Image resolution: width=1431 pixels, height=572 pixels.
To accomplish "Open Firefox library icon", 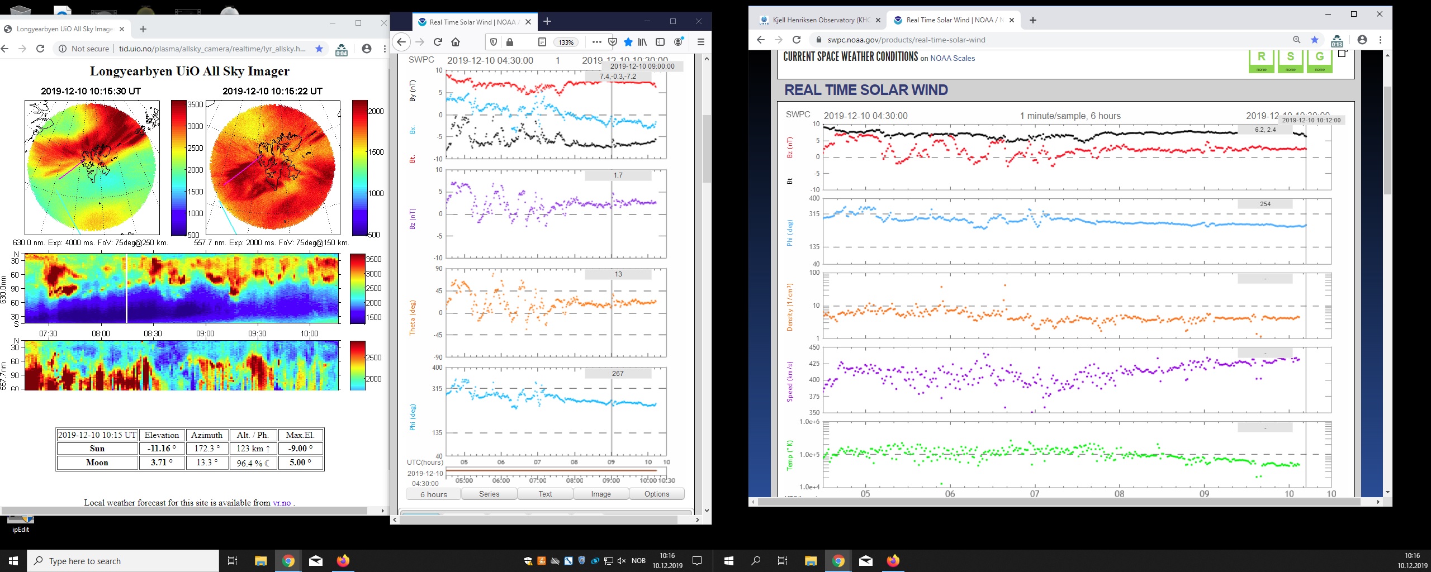I will pyautogui.click(x=643, y=42).
